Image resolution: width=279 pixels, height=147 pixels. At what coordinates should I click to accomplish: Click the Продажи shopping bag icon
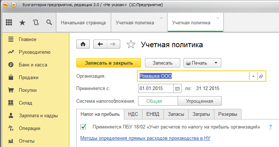(11, 77)
